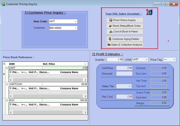Click the Quantity input field
The width and height of the screenshot is (180, 126).
[115, 60]
